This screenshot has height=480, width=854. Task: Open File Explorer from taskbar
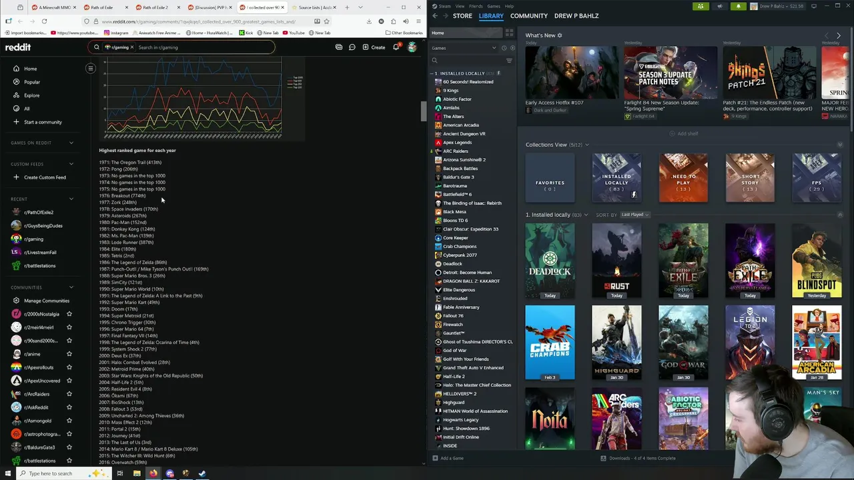pos(137,473)
